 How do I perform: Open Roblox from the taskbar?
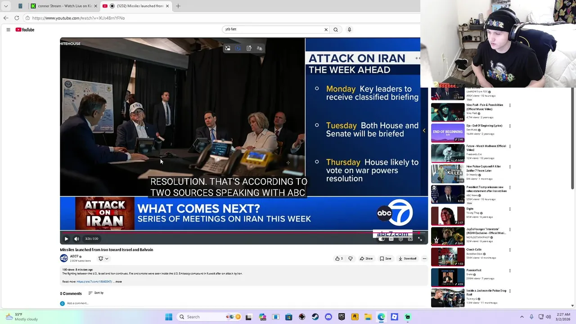point(394,317)
